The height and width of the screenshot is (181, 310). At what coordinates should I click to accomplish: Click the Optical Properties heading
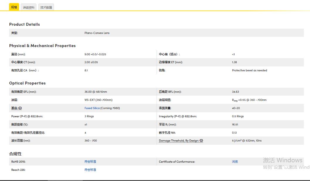click(27, 83)
